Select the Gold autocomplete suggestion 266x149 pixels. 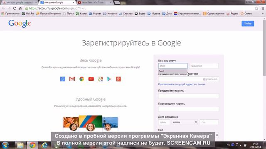click(173, 71)
